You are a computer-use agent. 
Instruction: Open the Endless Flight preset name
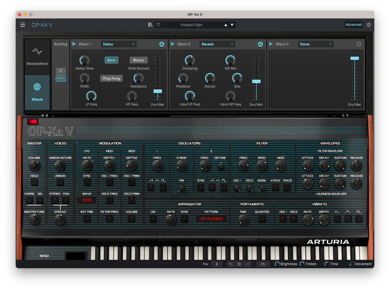[192, 25]
